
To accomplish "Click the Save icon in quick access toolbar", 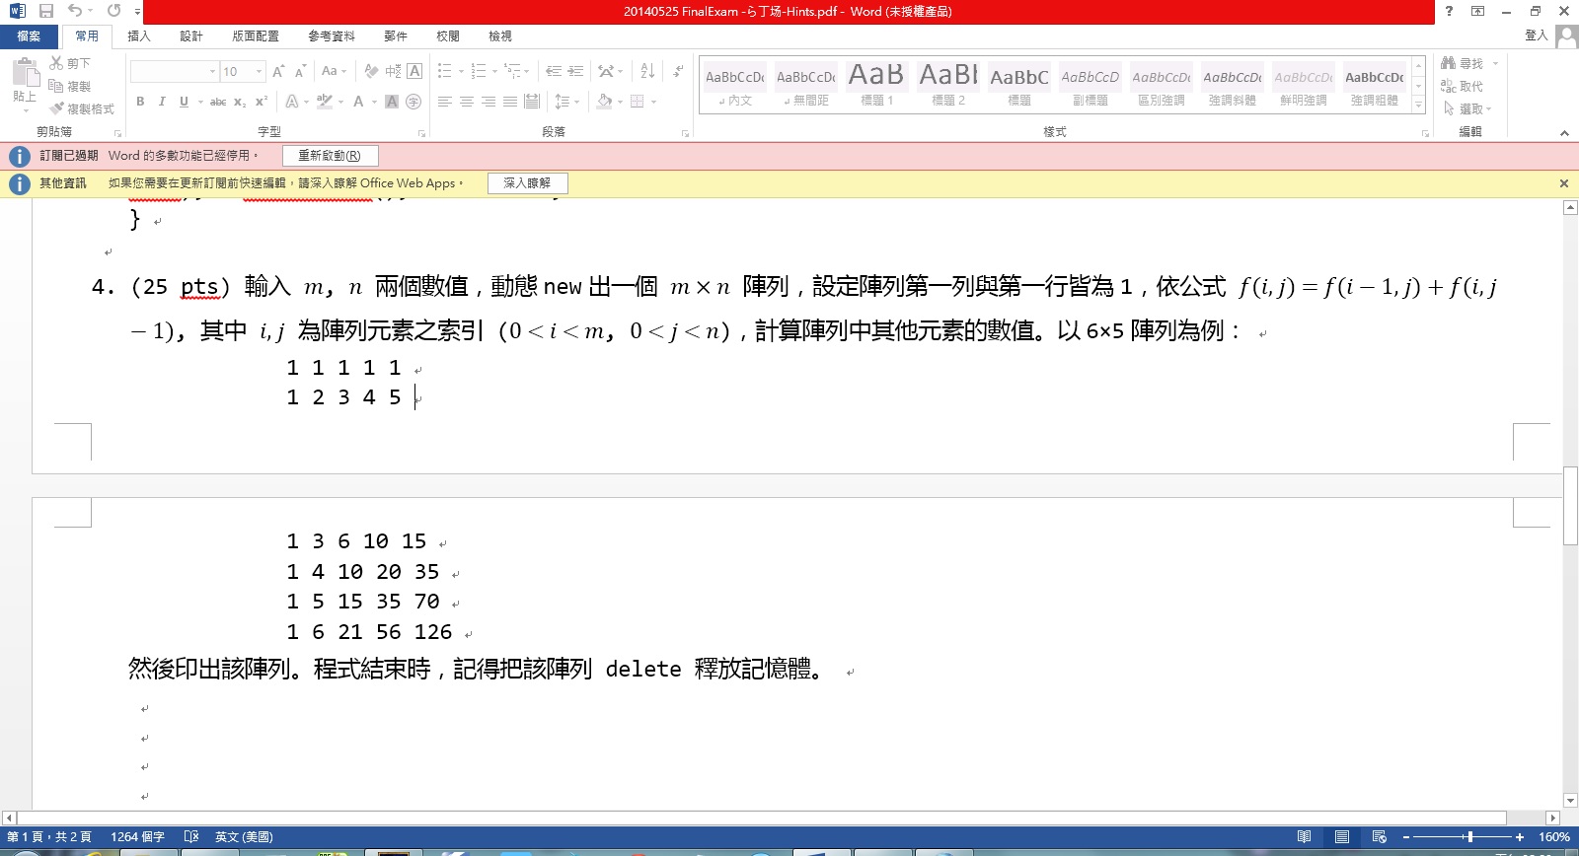I will [x=46, y=11].
